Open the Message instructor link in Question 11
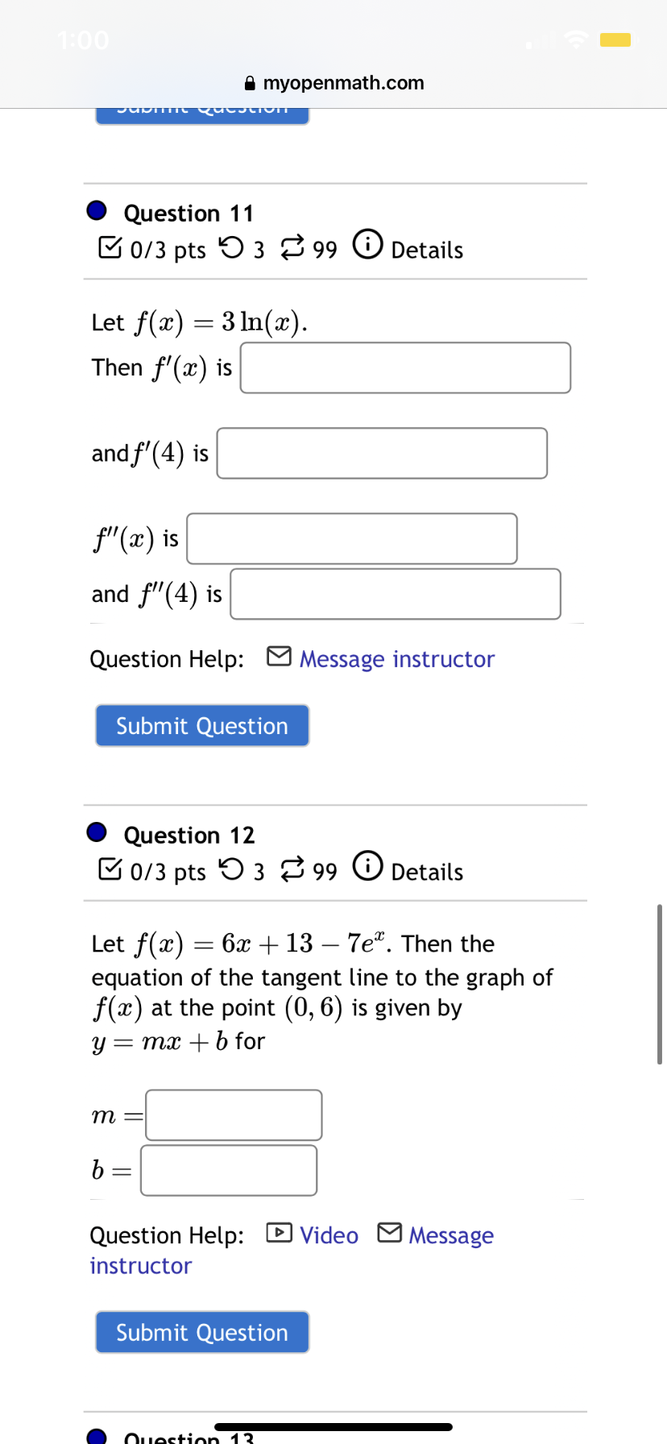This screenshot has height=1444, width=667. pyautogui.click(x=396, y=659)
